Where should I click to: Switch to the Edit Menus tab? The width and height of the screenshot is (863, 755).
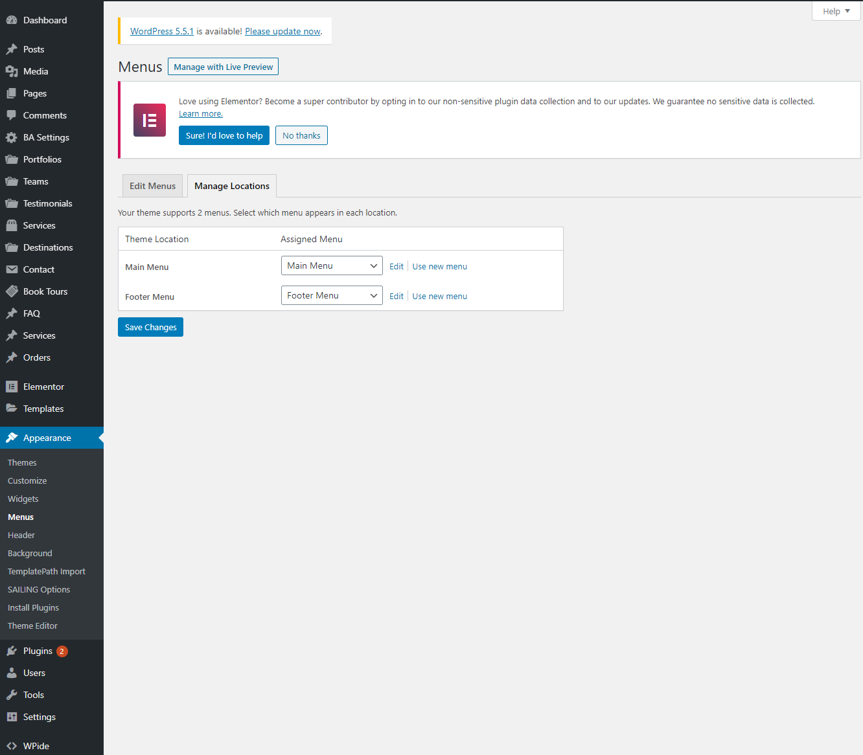coord(152,186)
